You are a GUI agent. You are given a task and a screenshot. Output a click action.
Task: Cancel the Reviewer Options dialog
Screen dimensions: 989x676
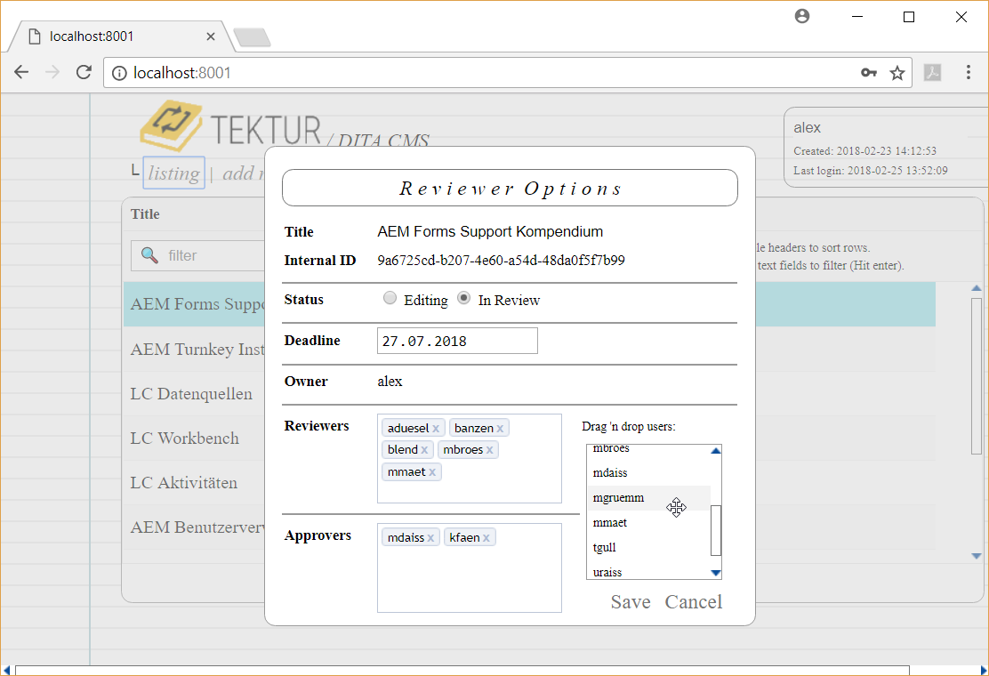coord(693,602)
